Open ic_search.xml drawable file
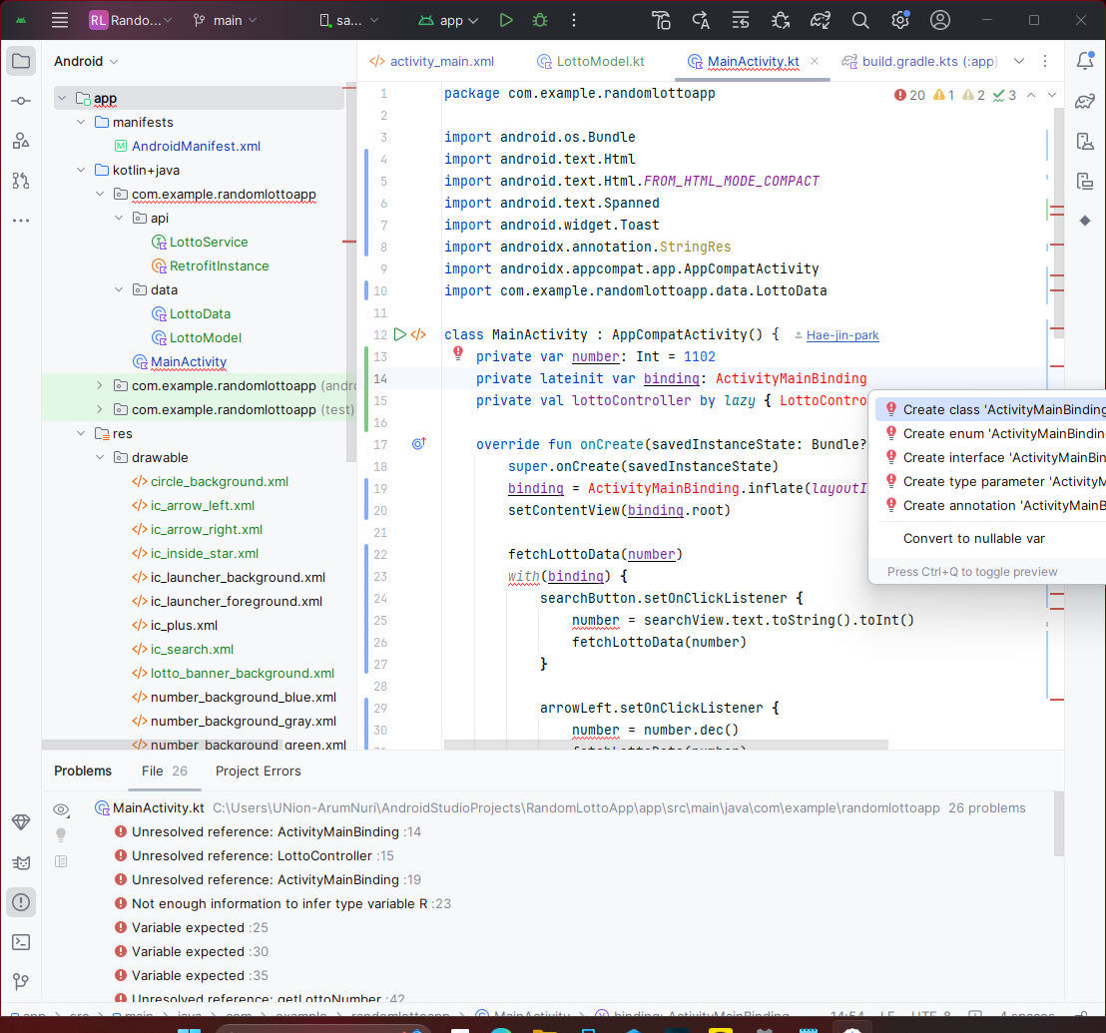The width and height of the screenshot is (1106, 1033). (192, 650)
